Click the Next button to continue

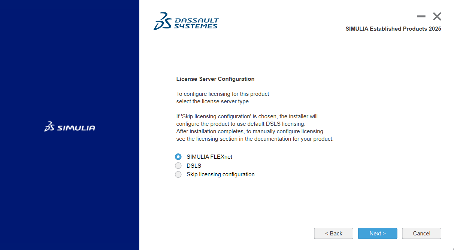pyautogui.click(x=377, y=233)
